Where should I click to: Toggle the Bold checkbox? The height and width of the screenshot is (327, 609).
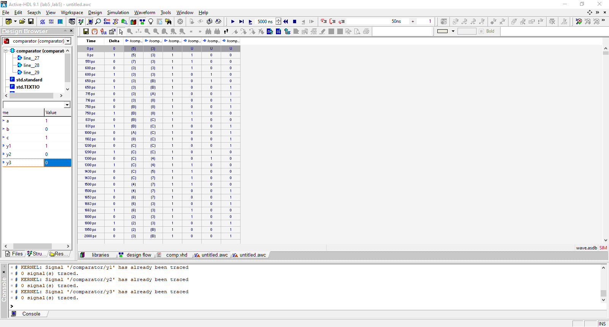(x=481, y=31)
